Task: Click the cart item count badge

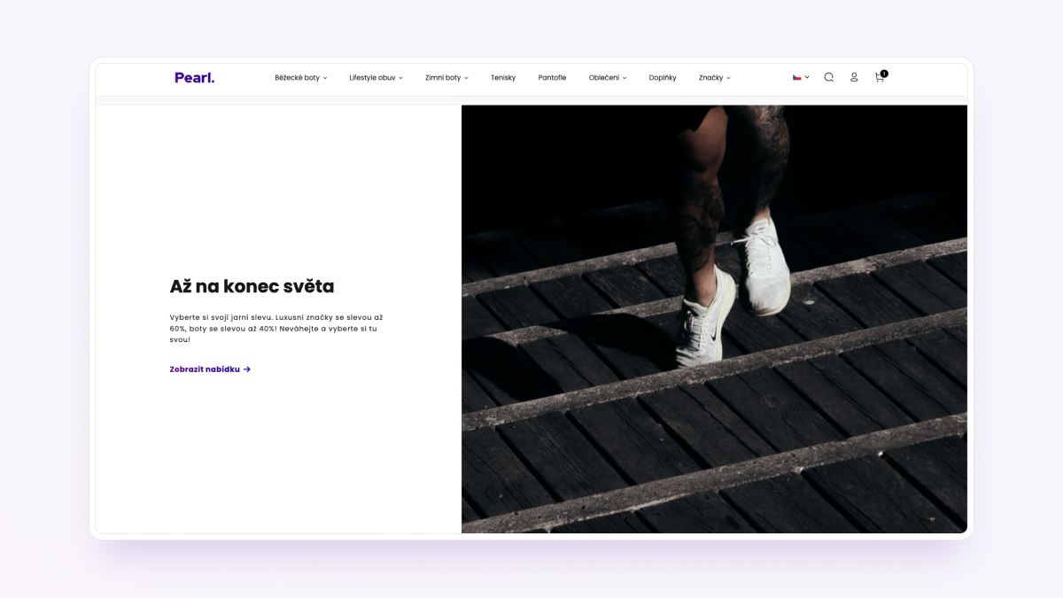Action: (884, 74)
